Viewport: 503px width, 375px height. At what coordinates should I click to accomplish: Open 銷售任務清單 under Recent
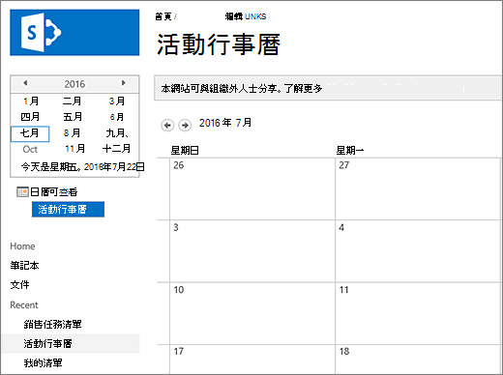[52, 324]
